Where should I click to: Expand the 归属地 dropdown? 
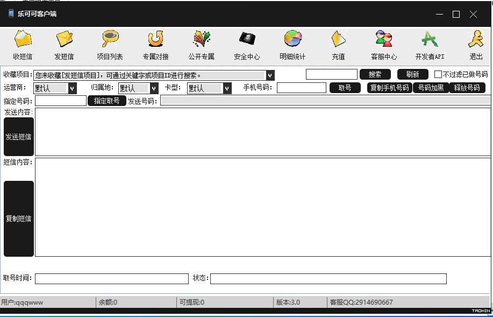[154, 88]
